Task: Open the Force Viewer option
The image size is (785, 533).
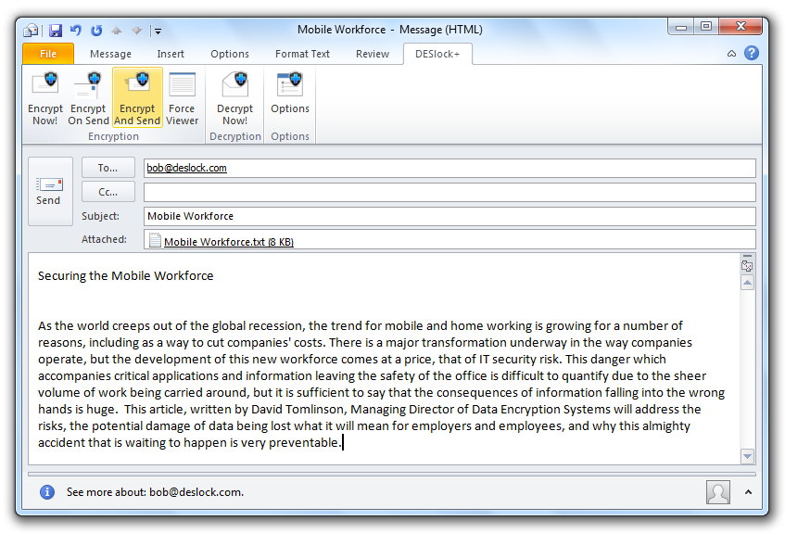Action: tap(182, 98)
